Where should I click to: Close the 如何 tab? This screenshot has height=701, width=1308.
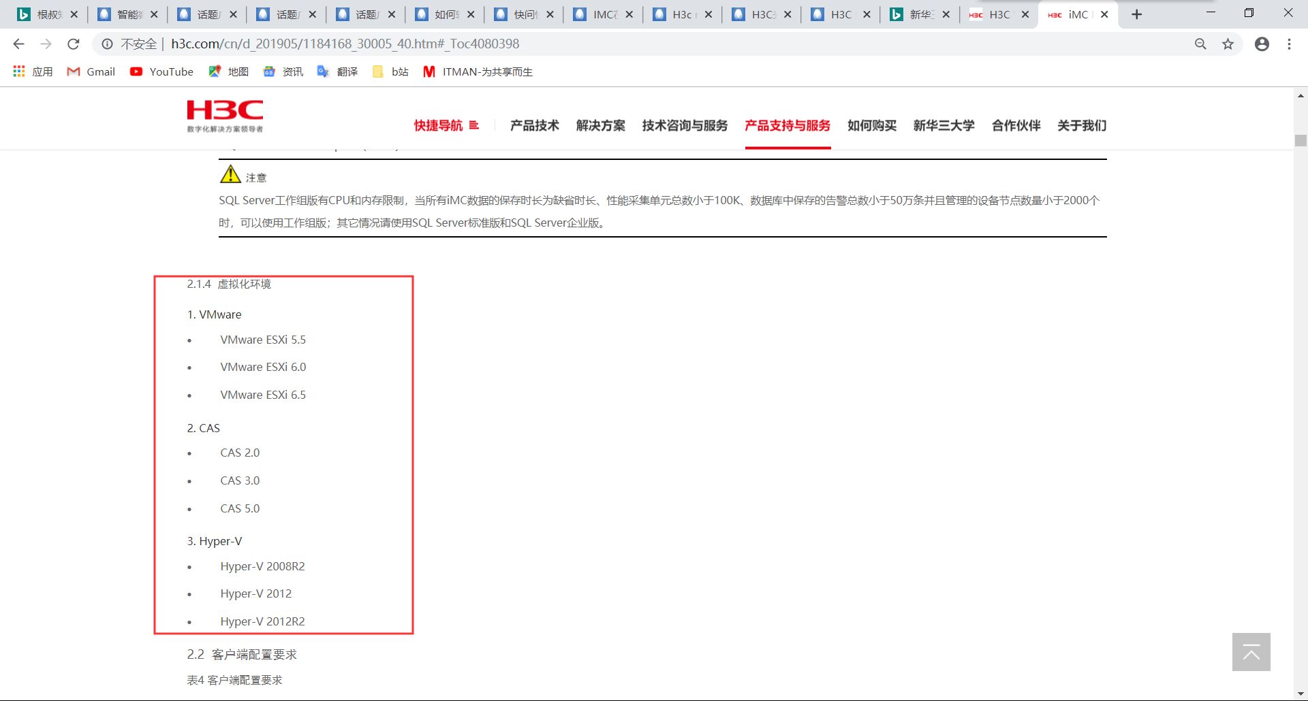point(471,14)
